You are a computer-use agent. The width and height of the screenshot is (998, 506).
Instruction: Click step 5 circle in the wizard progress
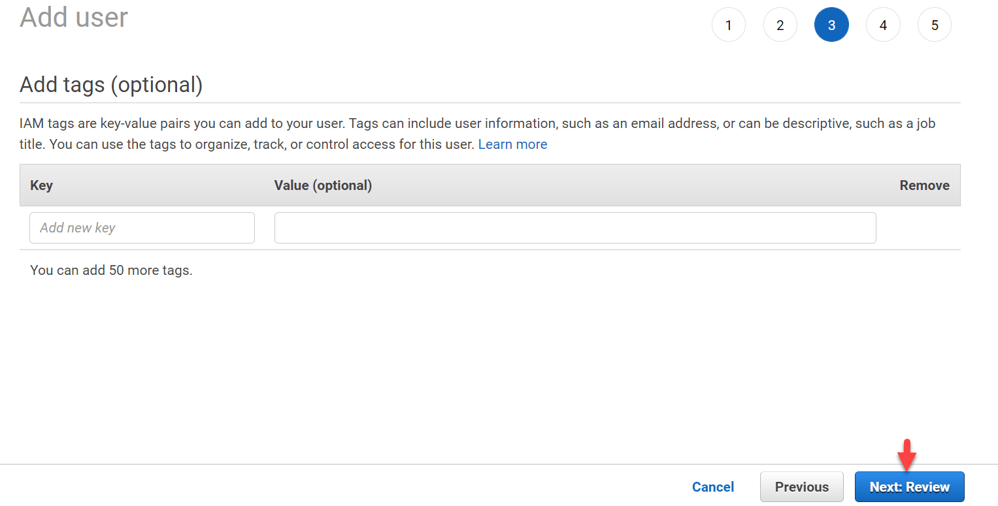point(935,24)
